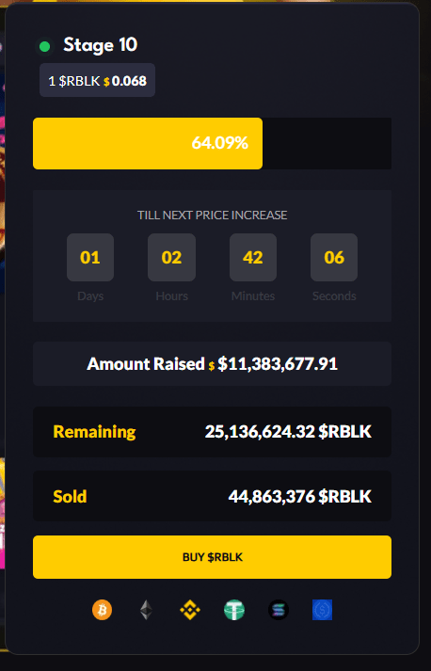Click the Till Next Price Increase label
This screenshot has width=431, height=671.
[213, 215]
